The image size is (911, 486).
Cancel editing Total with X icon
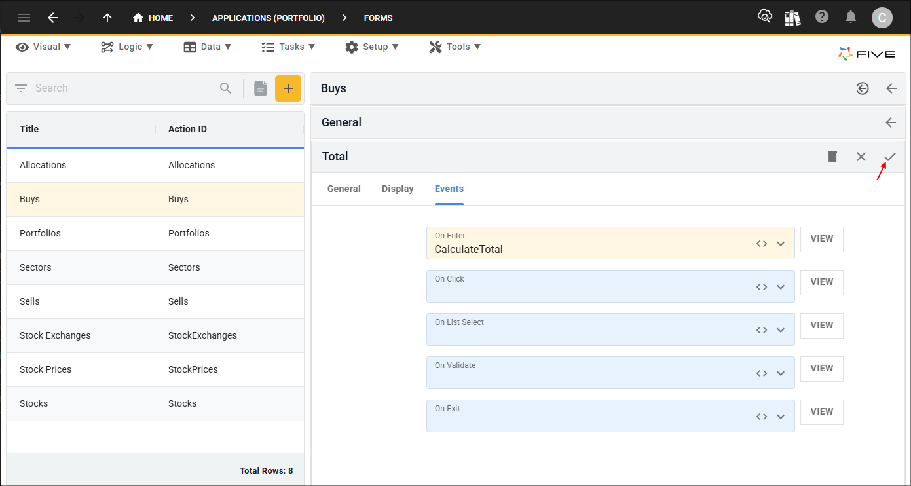(x=861, y=157)
